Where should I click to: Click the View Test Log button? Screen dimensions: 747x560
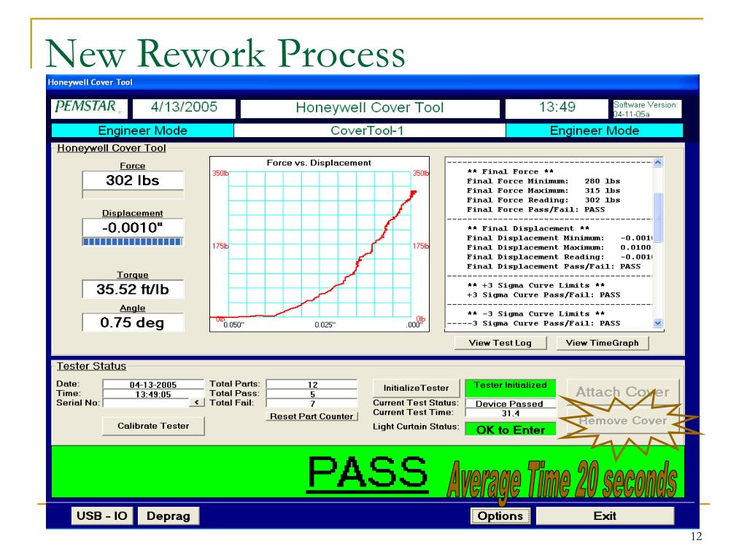tap(500, 343)
